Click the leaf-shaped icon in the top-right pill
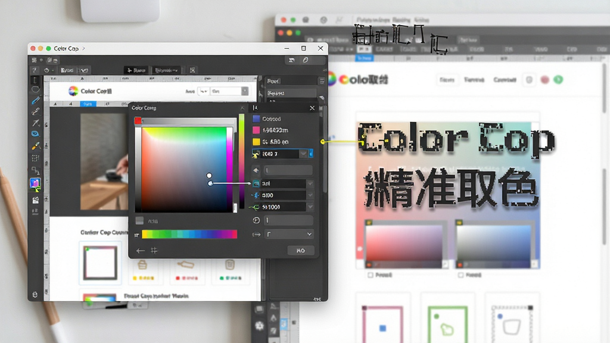Viewport: 610px width, 343px height. pos(306,60)
